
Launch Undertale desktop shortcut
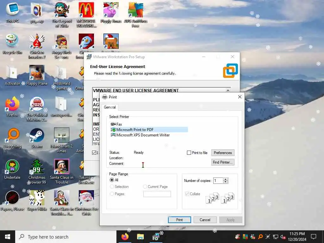click(12, 169)
